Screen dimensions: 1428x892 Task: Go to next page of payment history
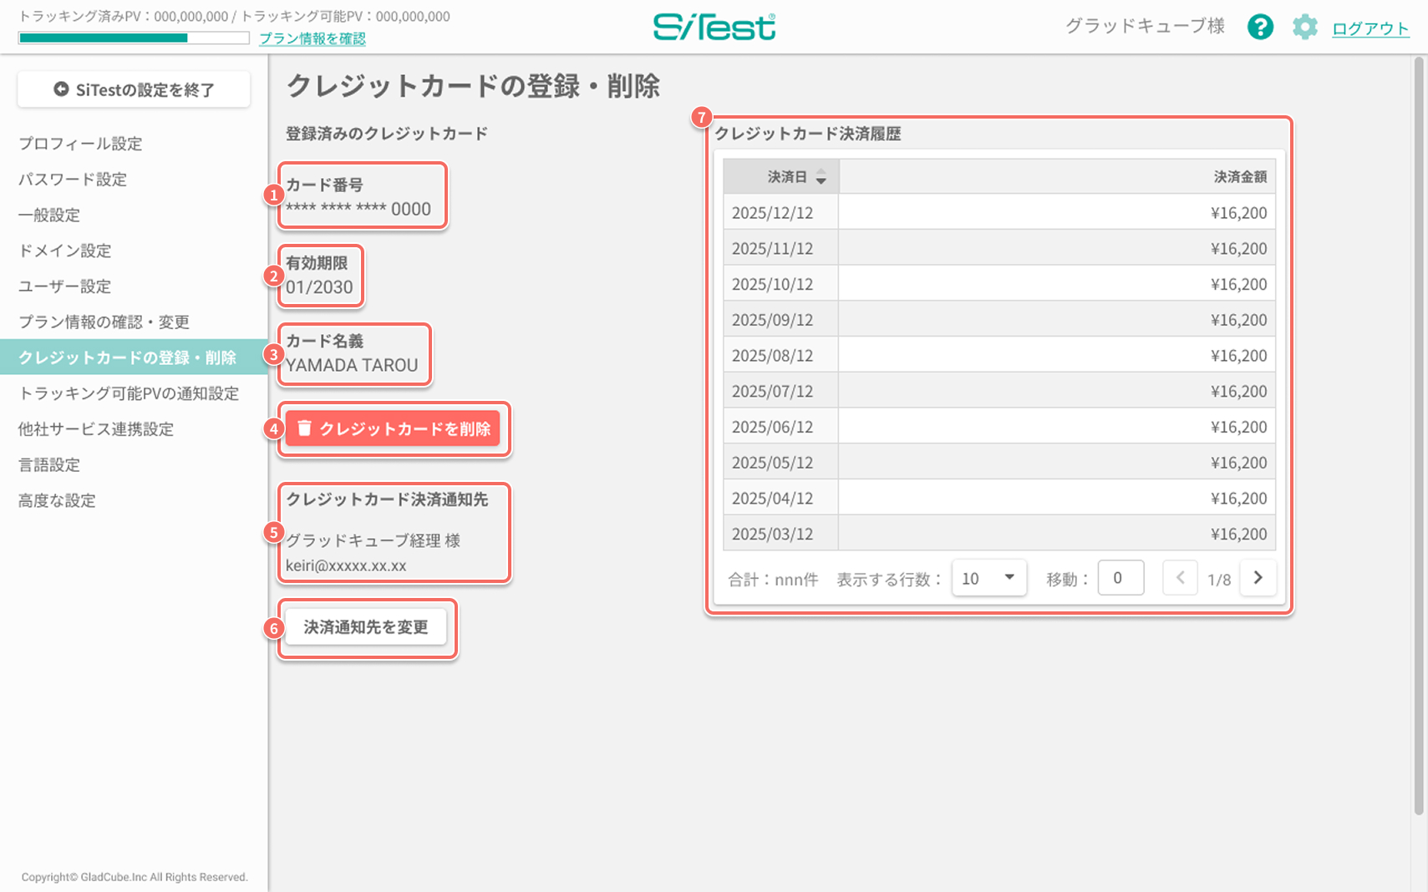1258,578
